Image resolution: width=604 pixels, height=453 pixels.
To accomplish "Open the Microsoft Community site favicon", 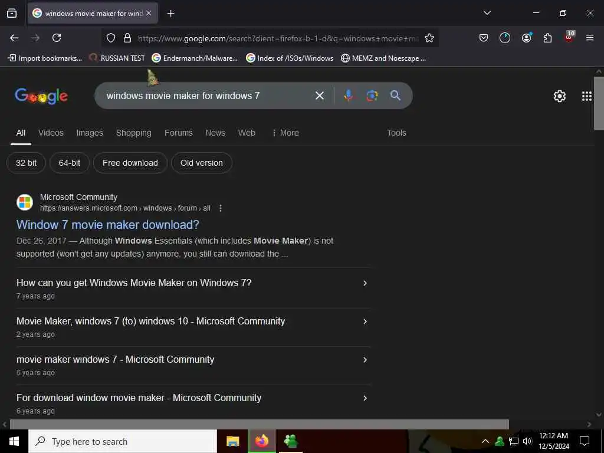I will [x=25, y=202].
